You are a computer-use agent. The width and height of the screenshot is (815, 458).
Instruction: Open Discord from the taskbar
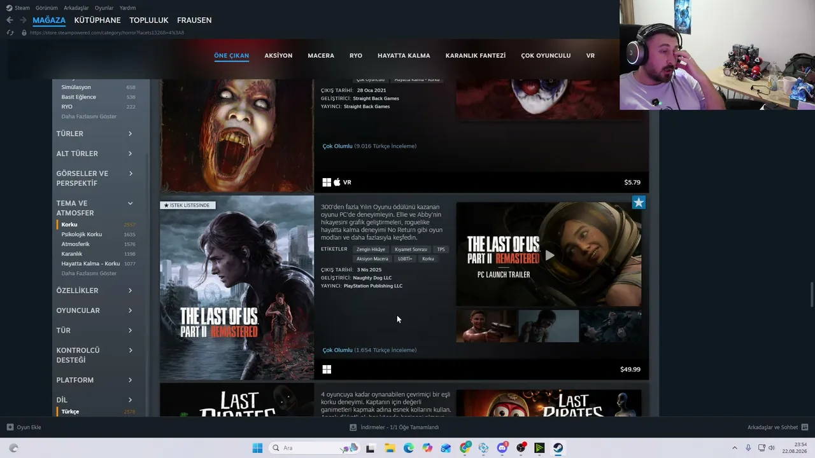[502, 448]
